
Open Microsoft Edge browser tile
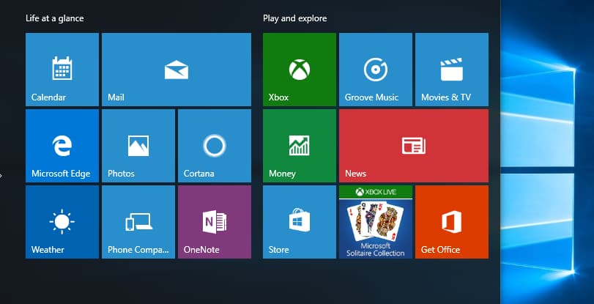tap(62, 146)
